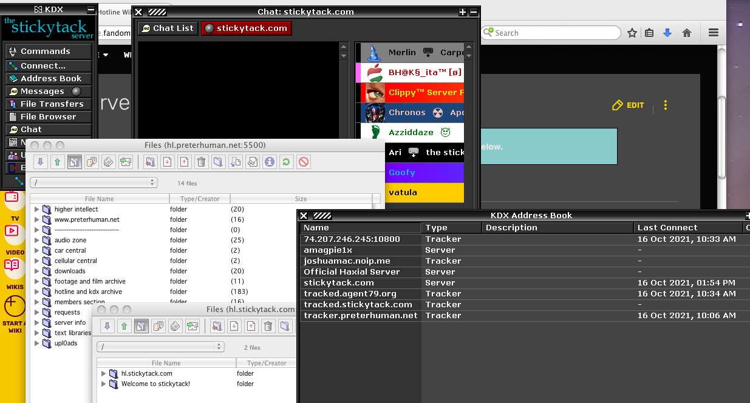Image resolution: width=750 pixels, height=403 pixels.
Task: Select user Clippy™ in the chat user list
Action: (x=410, y=93)
